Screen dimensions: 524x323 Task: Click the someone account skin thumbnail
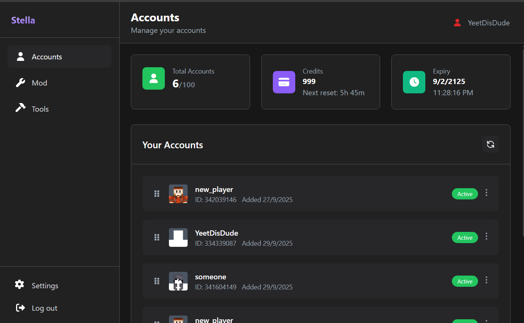pyautogui.click(x=178, y=281)
